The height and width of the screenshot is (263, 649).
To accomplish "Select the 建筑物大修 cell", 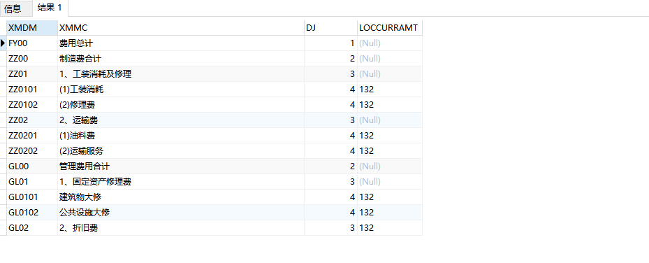I will pyautogui.click(x=181, y=197).
